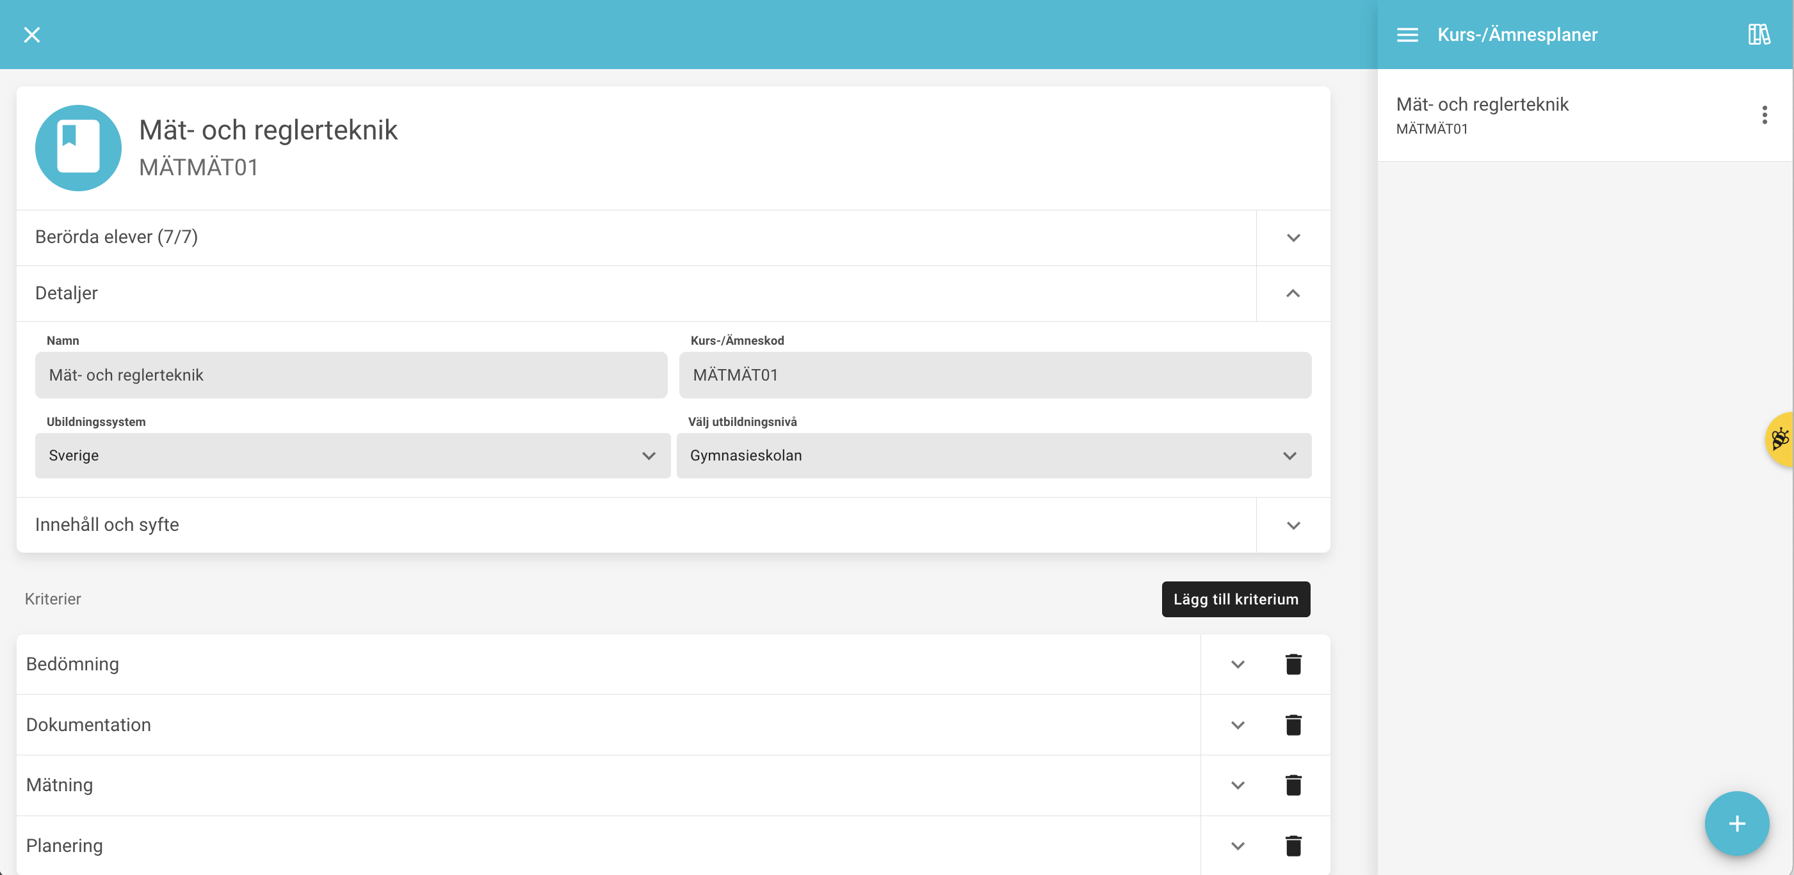Open the Ubildningssystem dropdown showing Sverige

pyautogui.click(x=352, y=455)
